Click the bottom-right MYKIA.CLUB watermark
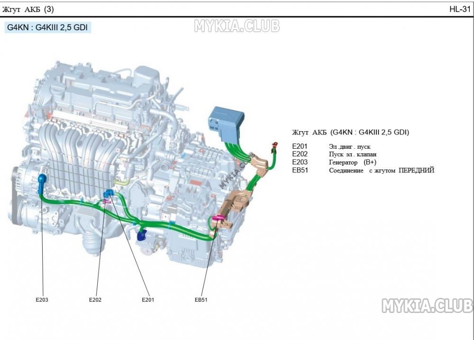Image resolution: width=474 pixels, height=340 pixels. pyautogui.click(x=427, y=305)
